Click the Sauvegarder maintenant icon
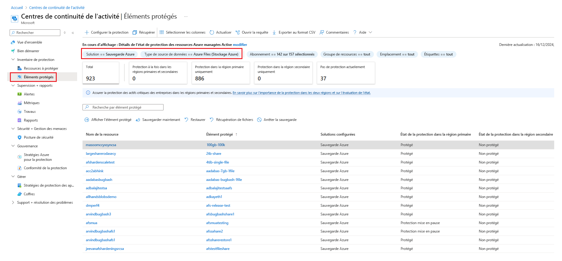 pyautogui.click(x=138, y=120)
